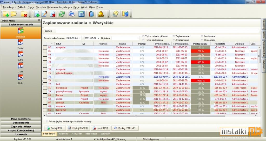This screenshot has height=141, width=266.
Task: Click the clipboard toolbar icon
Action: coord(91,14)
